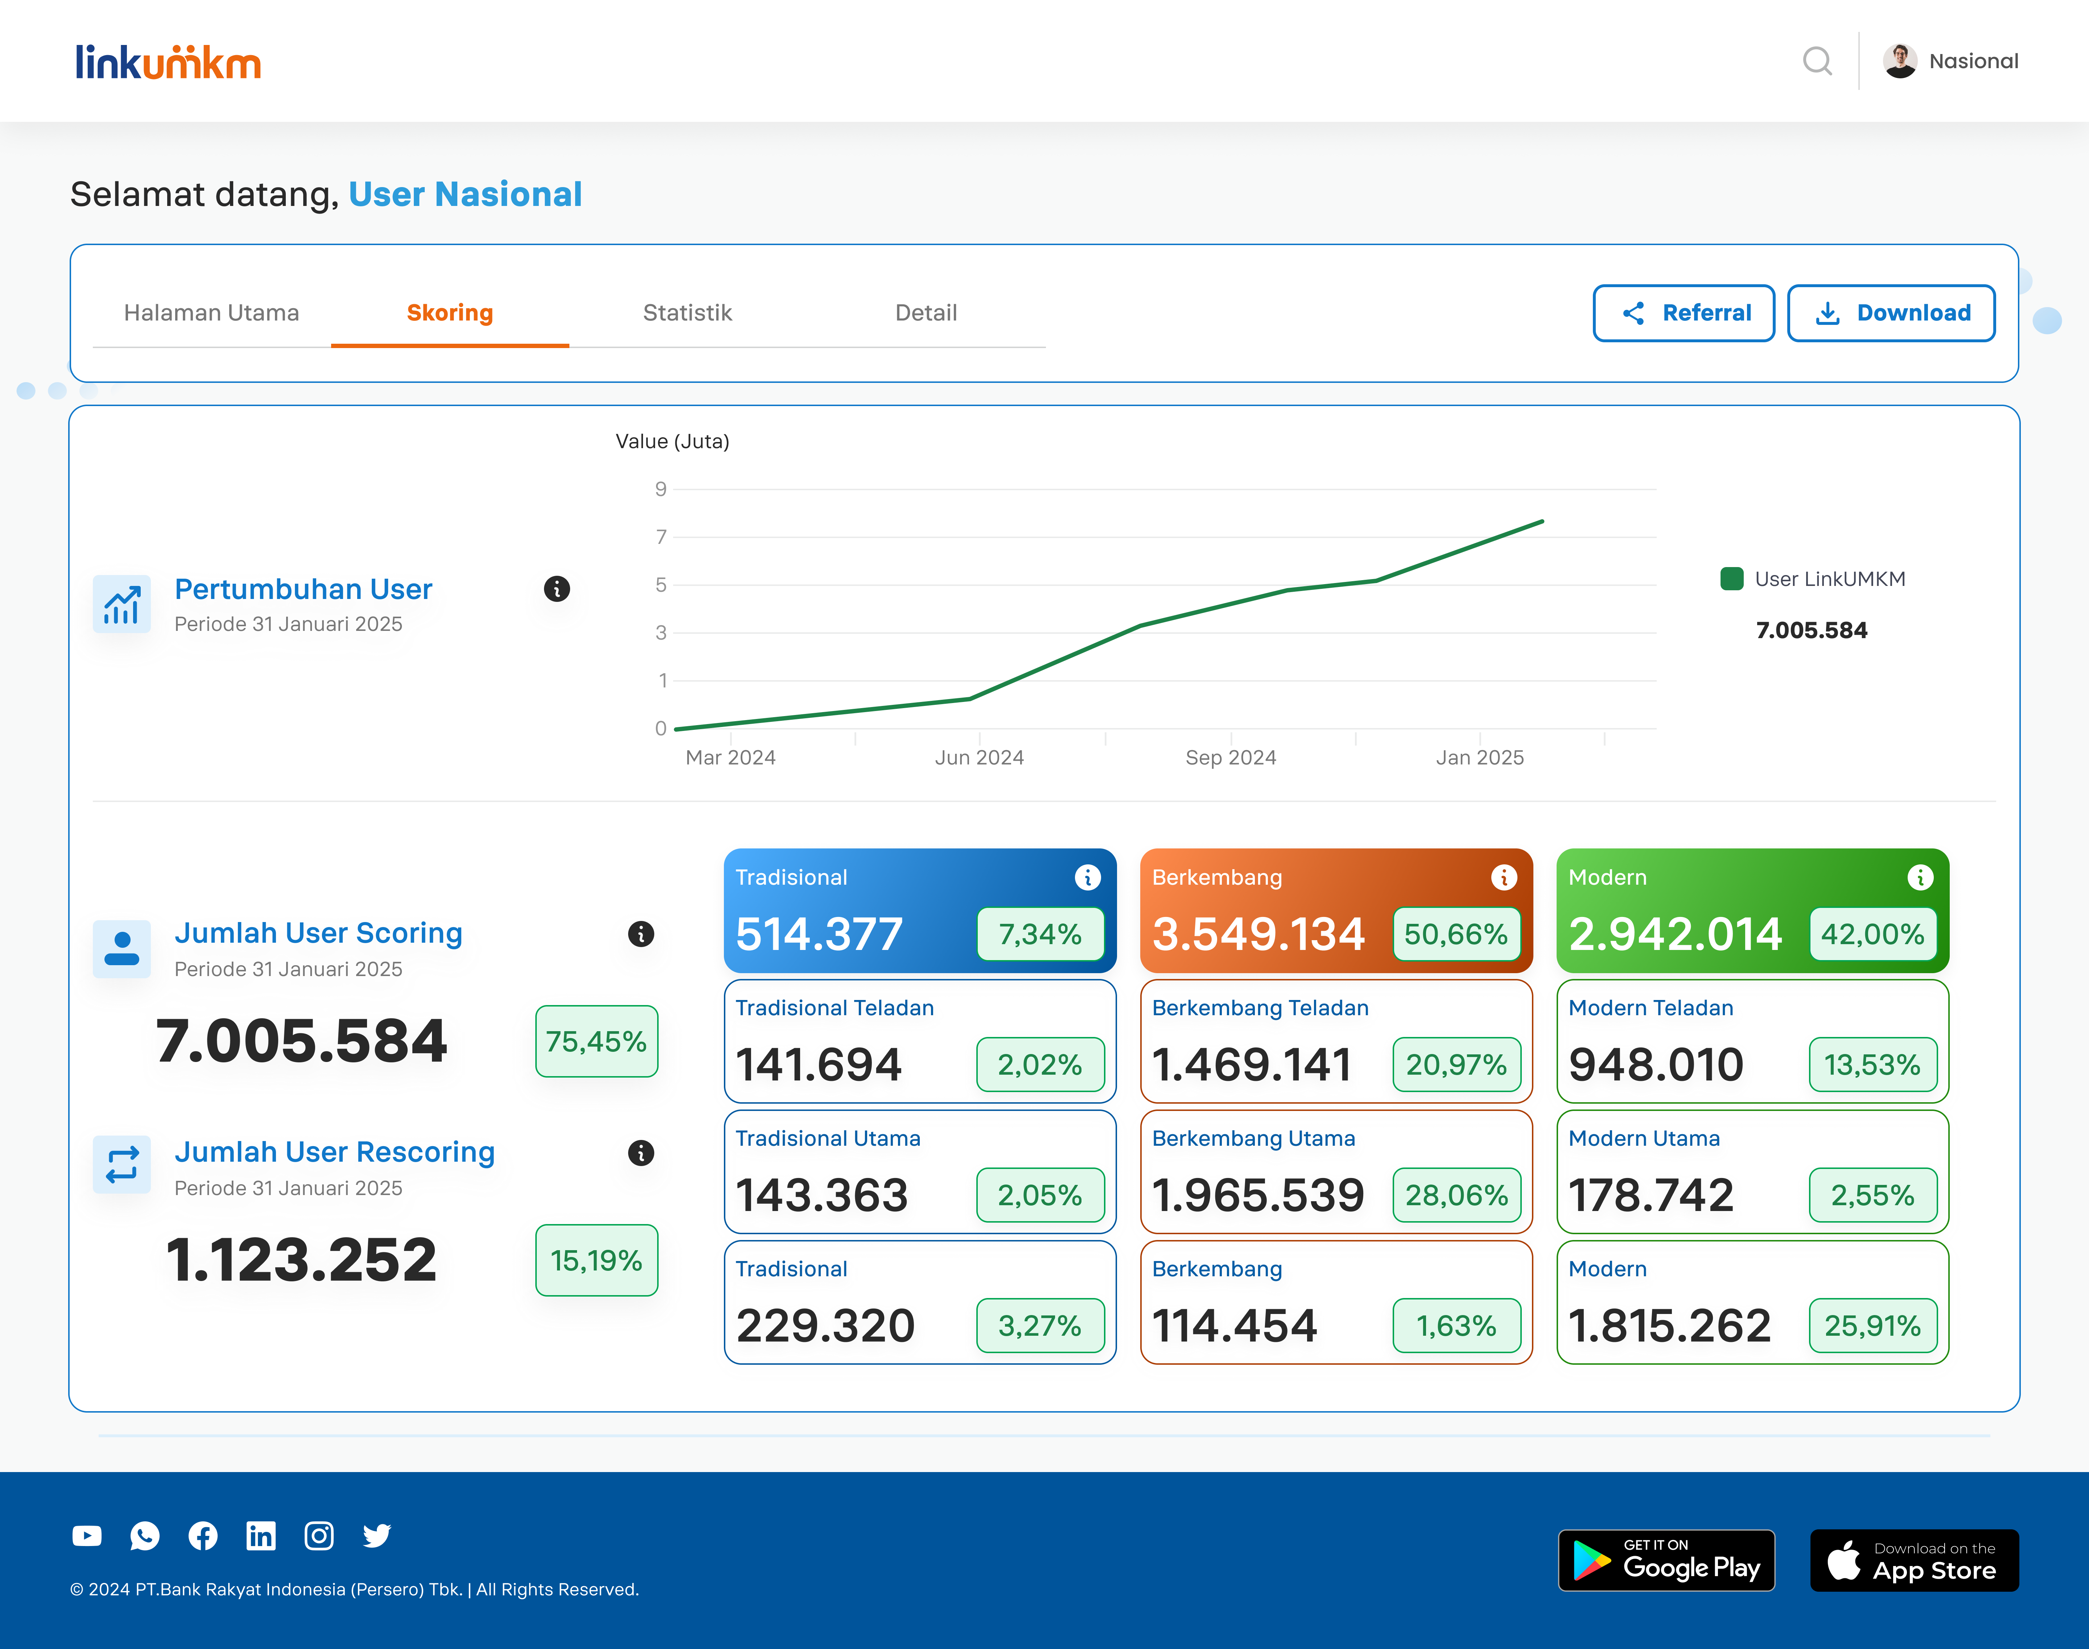The image size is (2089, 1649).
Task: Open Instagram icon in footer
Action: click(319, 1536)
